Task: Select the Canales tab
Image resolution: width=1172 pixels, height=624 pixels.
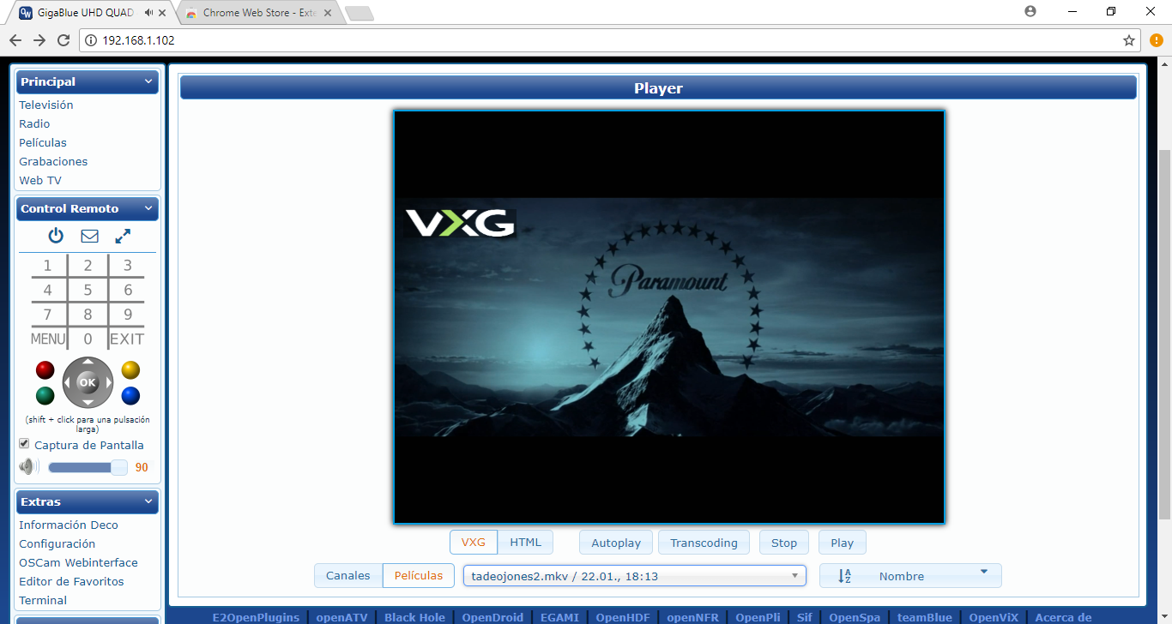Action: click(348, 576)
